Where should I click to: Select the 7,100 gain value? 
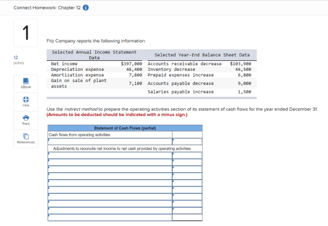click(x=135, y=83)
